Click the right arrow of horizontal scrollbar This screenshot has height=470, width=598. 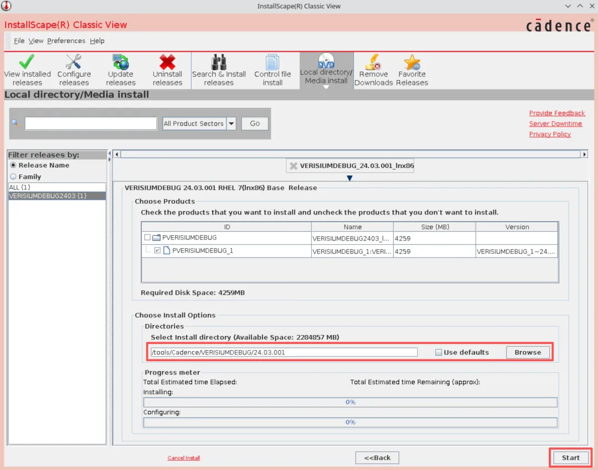click(584, 154)
